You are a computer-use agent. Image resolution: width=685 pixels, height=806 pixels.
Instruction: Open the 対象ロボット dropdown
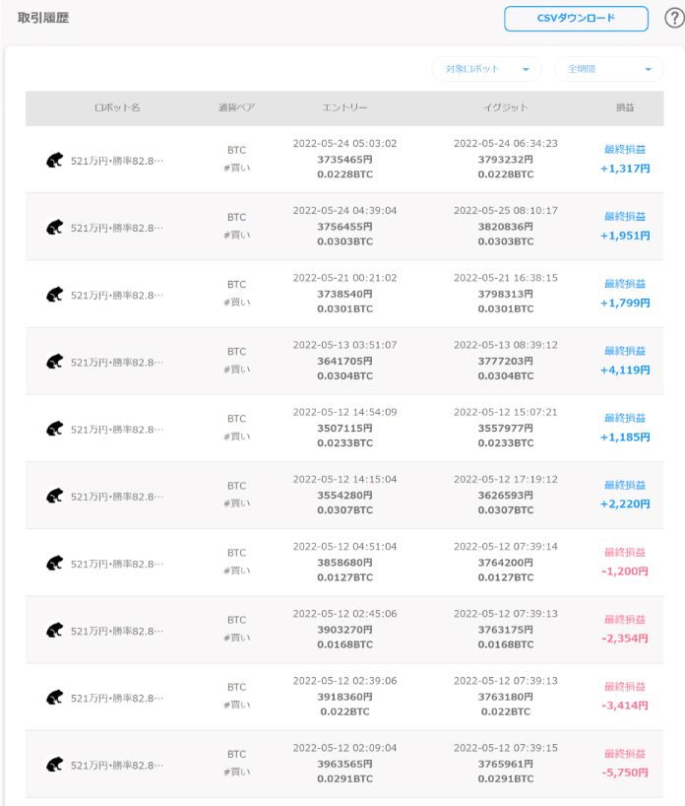pyautogui.click(x=487, y=69)
